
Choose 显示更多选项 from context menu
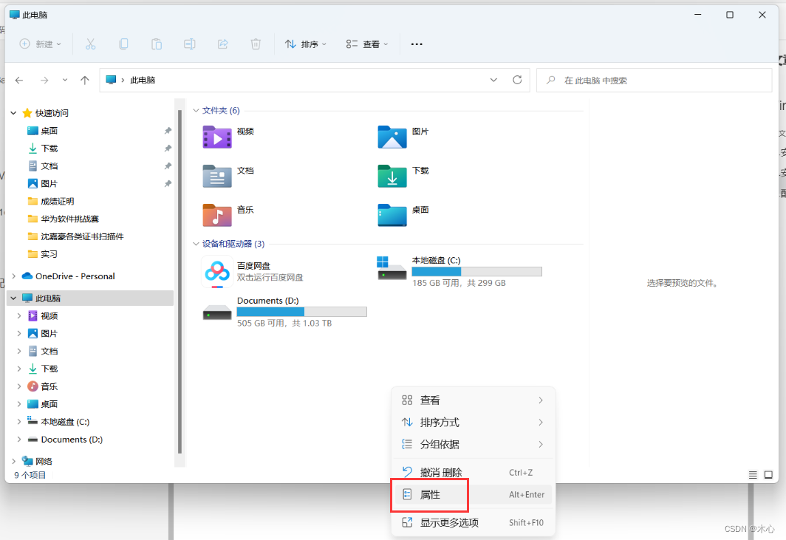click(474, 522)
